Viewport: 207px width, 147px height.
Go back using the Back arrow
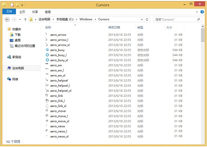click(7, 20)
